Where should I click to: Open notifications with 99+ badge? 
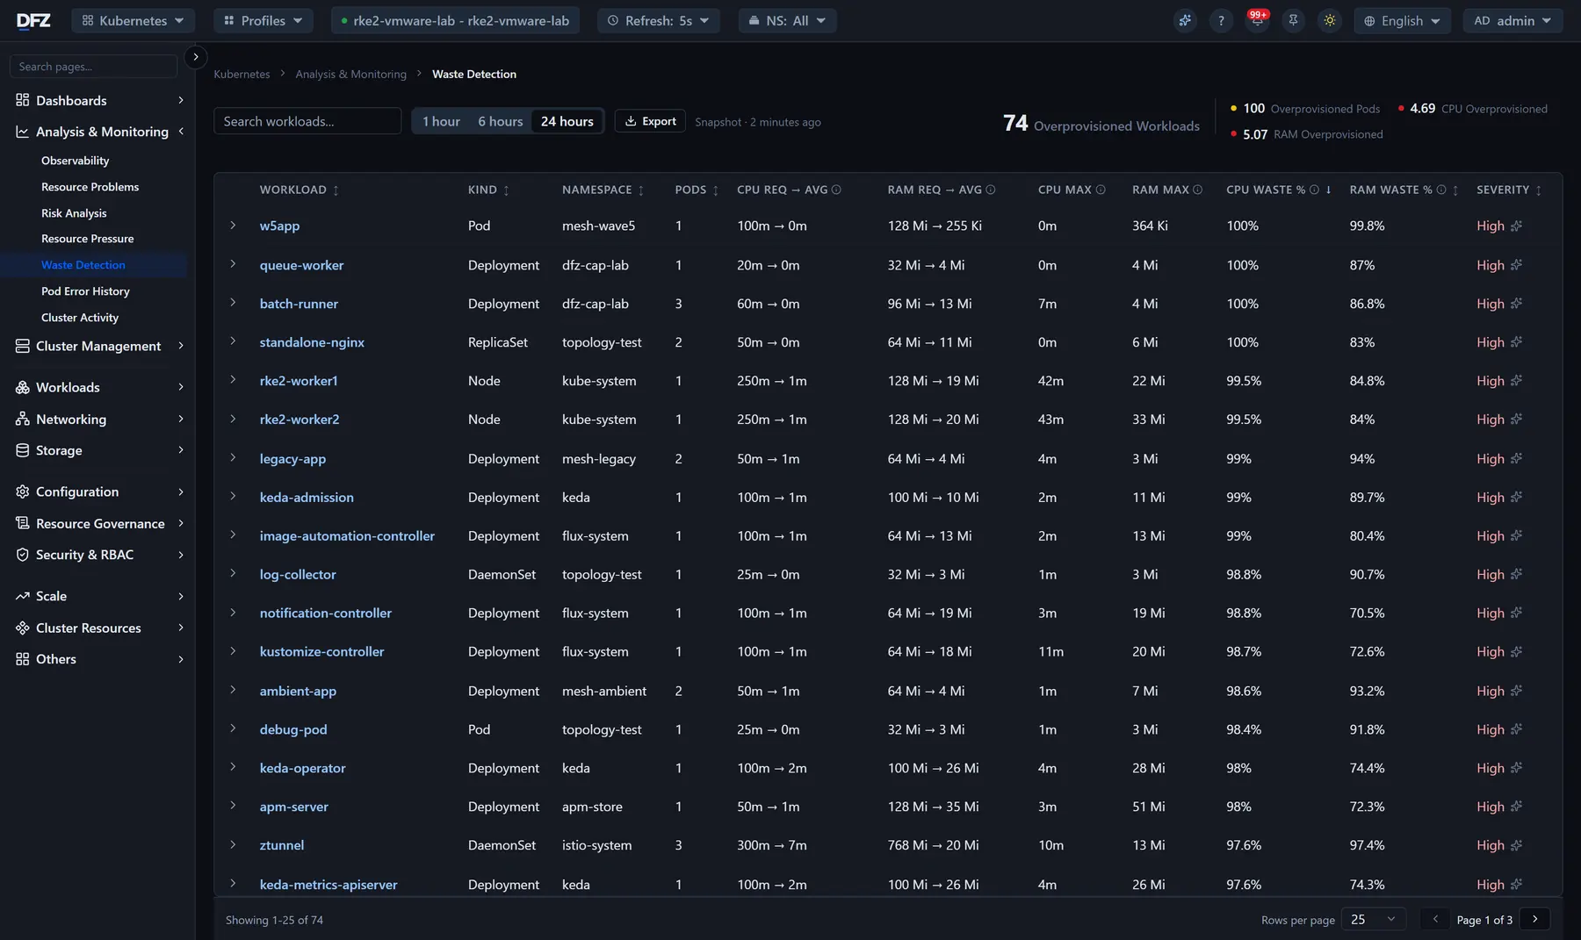1257,20
